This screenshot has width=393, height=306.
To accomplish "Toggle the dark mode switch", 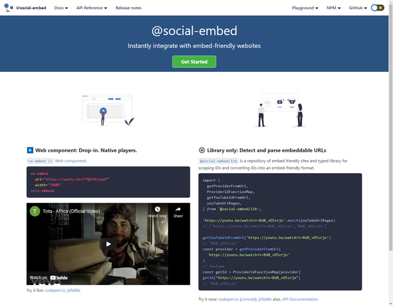I will pos(378,8).
